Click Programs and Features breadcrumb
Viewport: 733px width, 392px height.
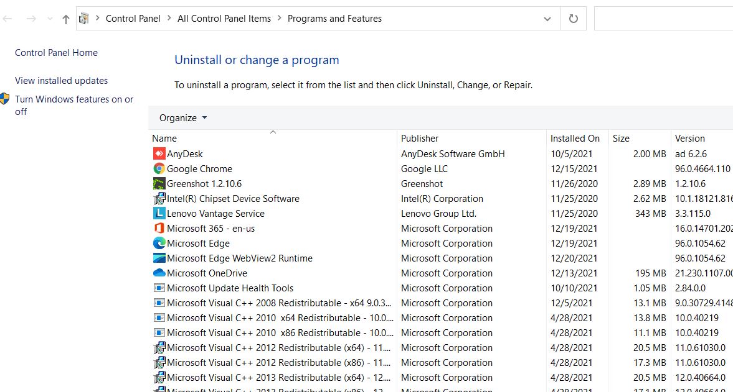pos(334,19)
